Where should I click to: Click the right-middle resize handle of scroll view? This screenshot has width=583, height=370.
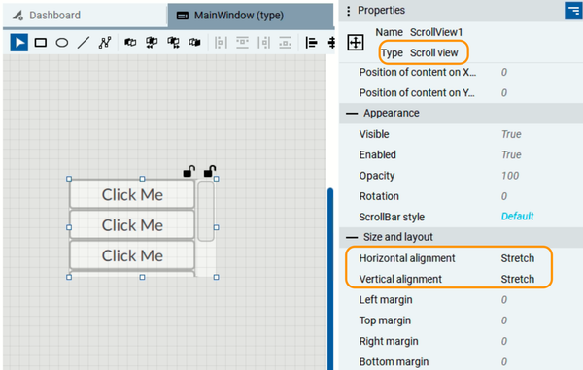tap(217, 227)
